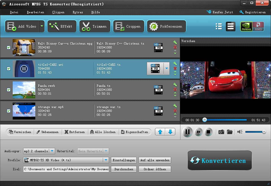Click wrench settings icon for Panda row
This screenshot has height=186, width=271.
click(x=175, y=85)
